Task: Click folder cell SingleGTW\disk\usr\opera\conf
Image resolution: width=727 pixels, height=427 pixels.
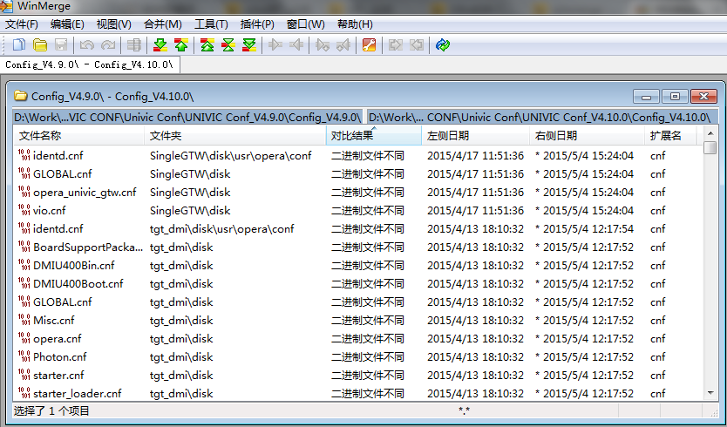Action: click(x=230, y=155)
